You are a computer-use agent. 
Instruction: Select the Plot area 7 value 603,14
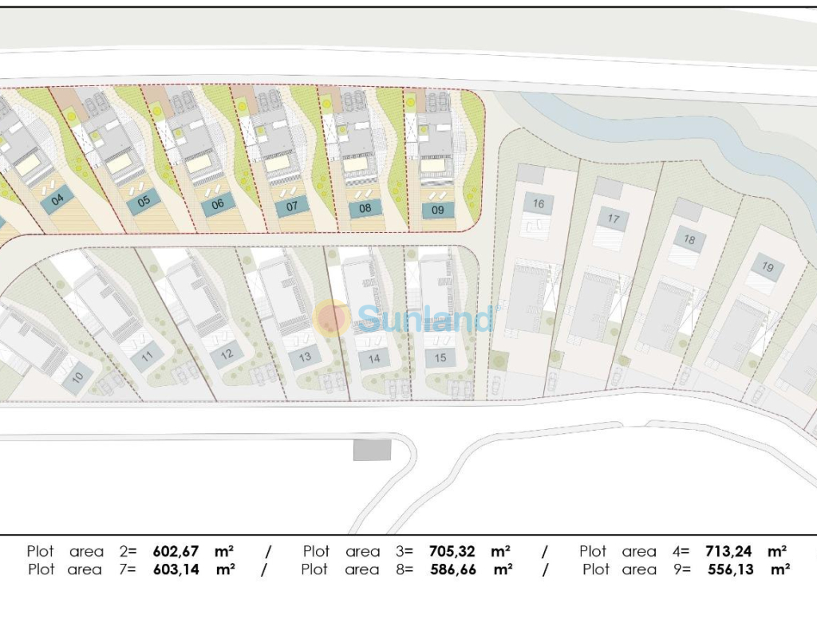(182, 569)
